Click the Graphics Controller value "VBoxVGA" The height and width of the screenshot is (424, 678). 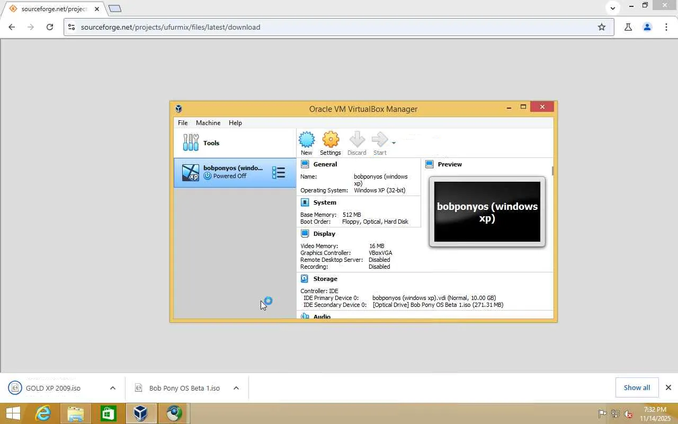[380, 253]
